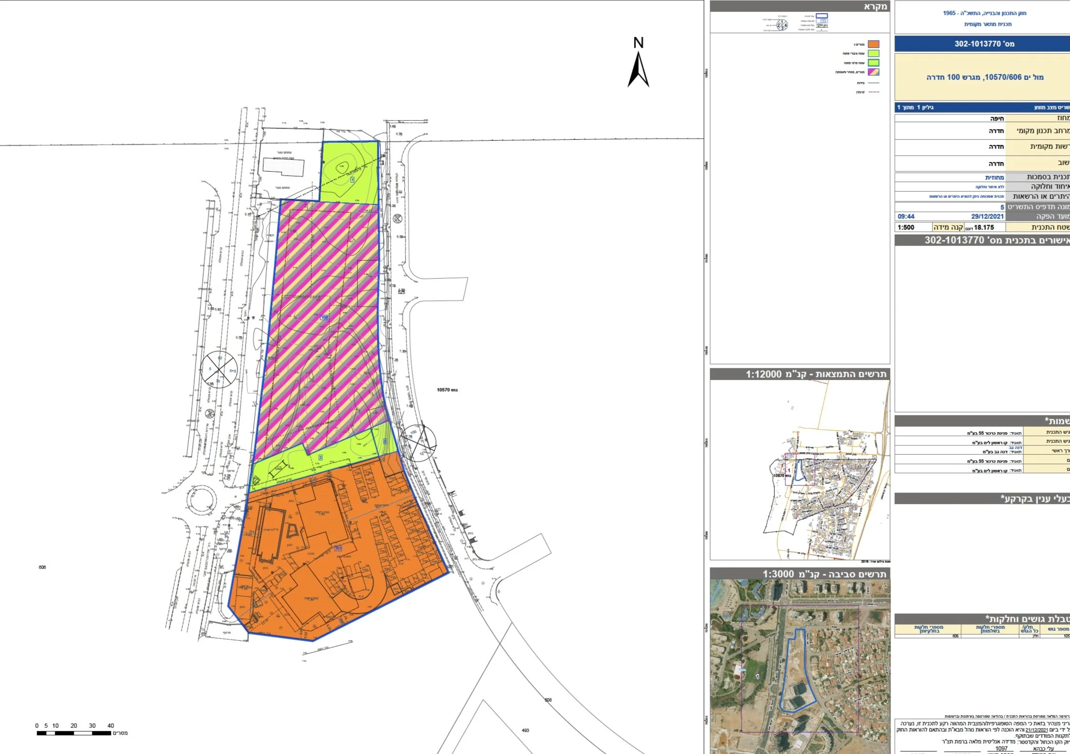The height and width of the screenshot is (754, 1070).
Task: Click the small crossed circle near upper road
Action: tap(398, 219)
